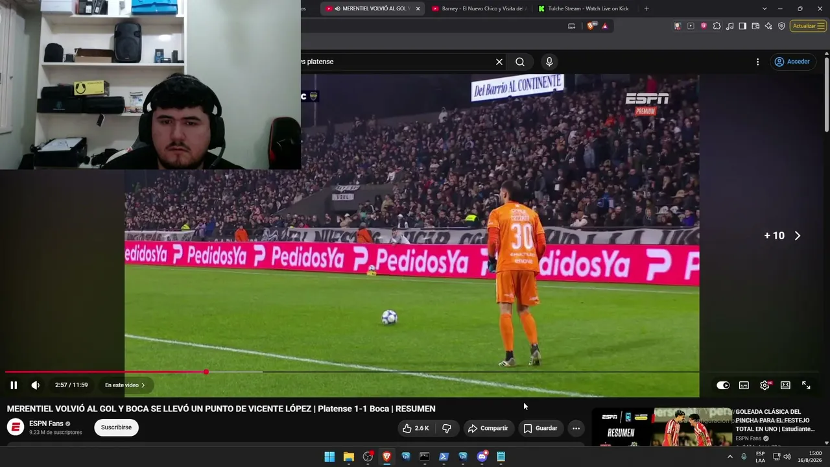
Task: Clear the YouTube search box
Action: [x=499, y=62]
